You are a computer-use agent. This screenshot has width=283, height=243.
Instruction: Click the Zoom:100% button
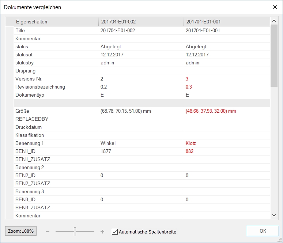click(21, 231)
